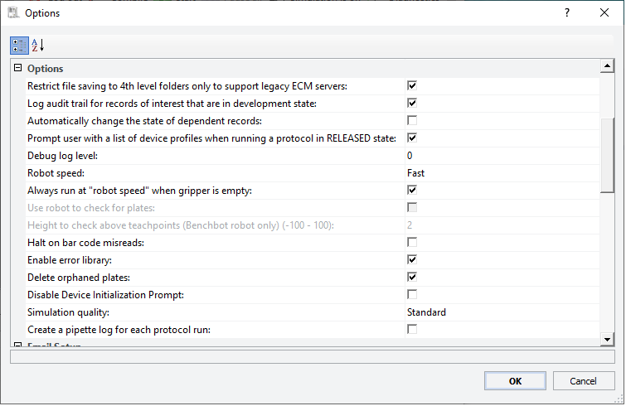626x406 pixels.
Task: Switch to the Categorized view icon
Action: coord(19,46)
